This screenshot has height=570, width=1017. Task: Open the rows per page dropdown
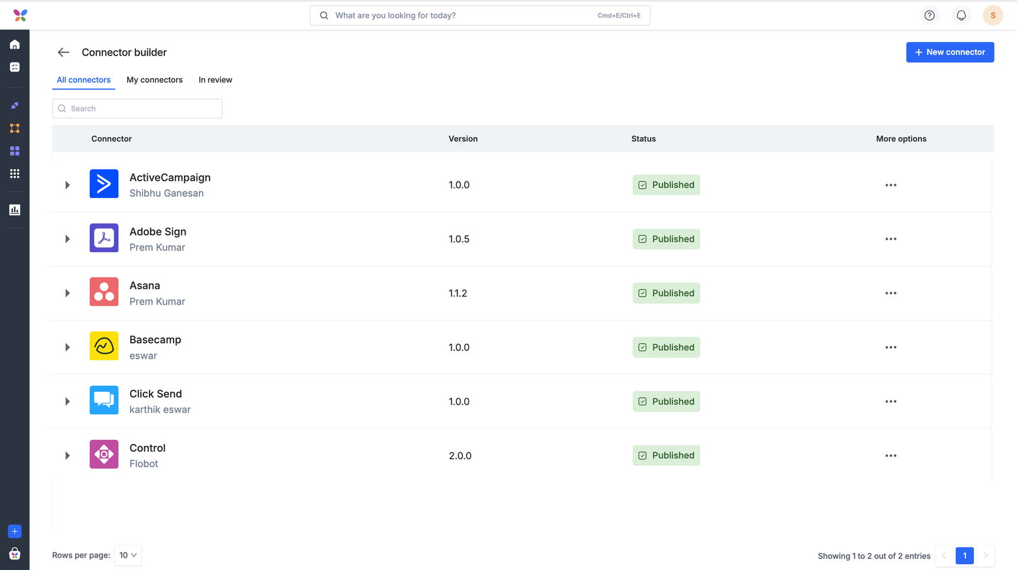tap(128, 555)
